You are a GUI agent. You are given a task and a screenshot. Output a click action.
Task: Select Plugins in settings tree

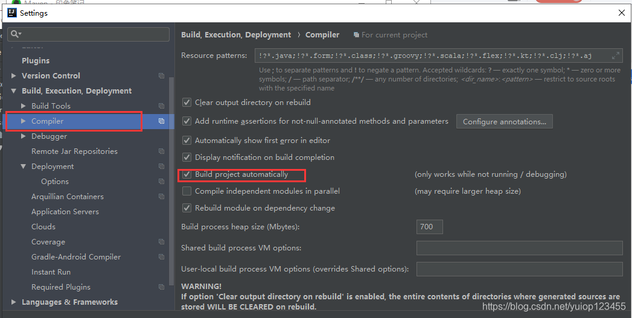tap(36, 61)
